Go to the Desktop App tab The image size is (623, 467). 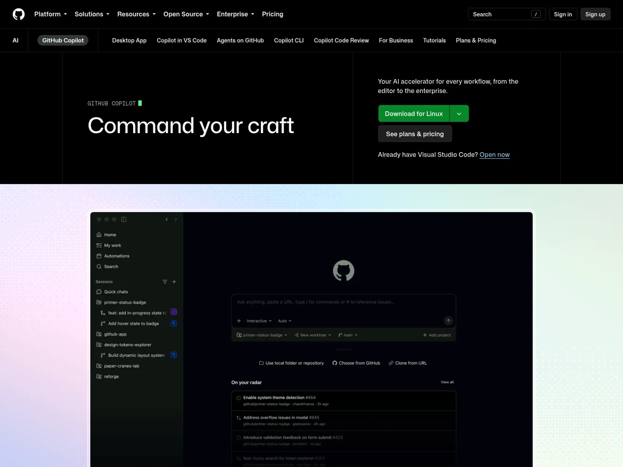[129, 40]
